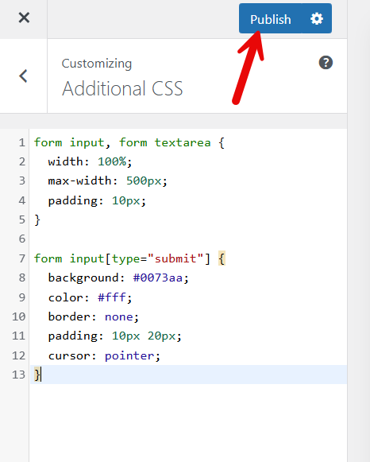Screen dimensions: 370x462
Task: Click the Publish button
Action: click(270, 18)
